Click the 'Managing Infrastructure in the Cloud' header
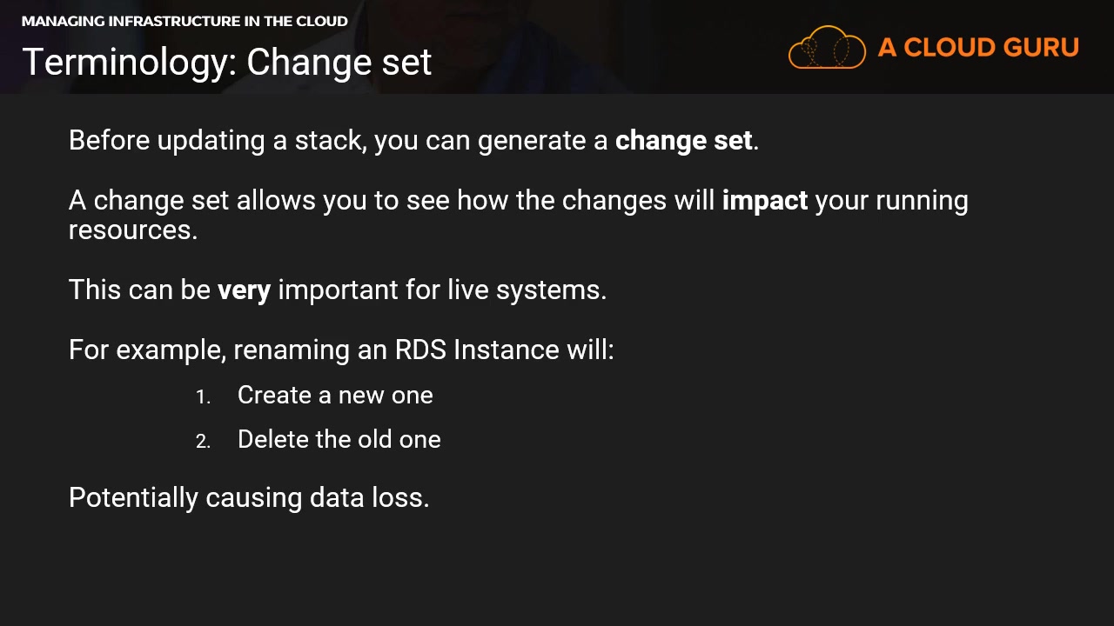The image size is (1114, 626). tap(185, 21)
